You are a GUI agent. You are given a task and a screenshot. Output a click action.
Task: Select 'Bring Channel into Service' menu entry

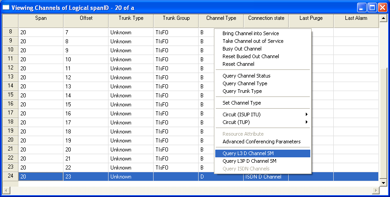coord(250,33)
